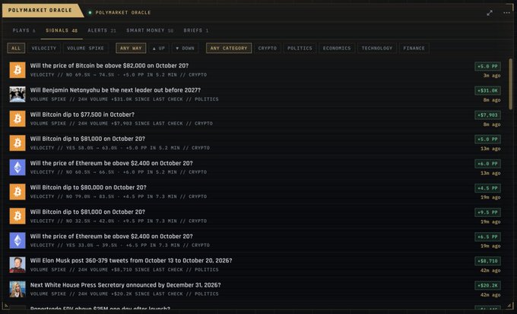The width and height of the screenshot is (517, 314).
Task: Click Bitcoin icon beside 'above $82,000 on October 20'
Action: (x=17, y=70)
